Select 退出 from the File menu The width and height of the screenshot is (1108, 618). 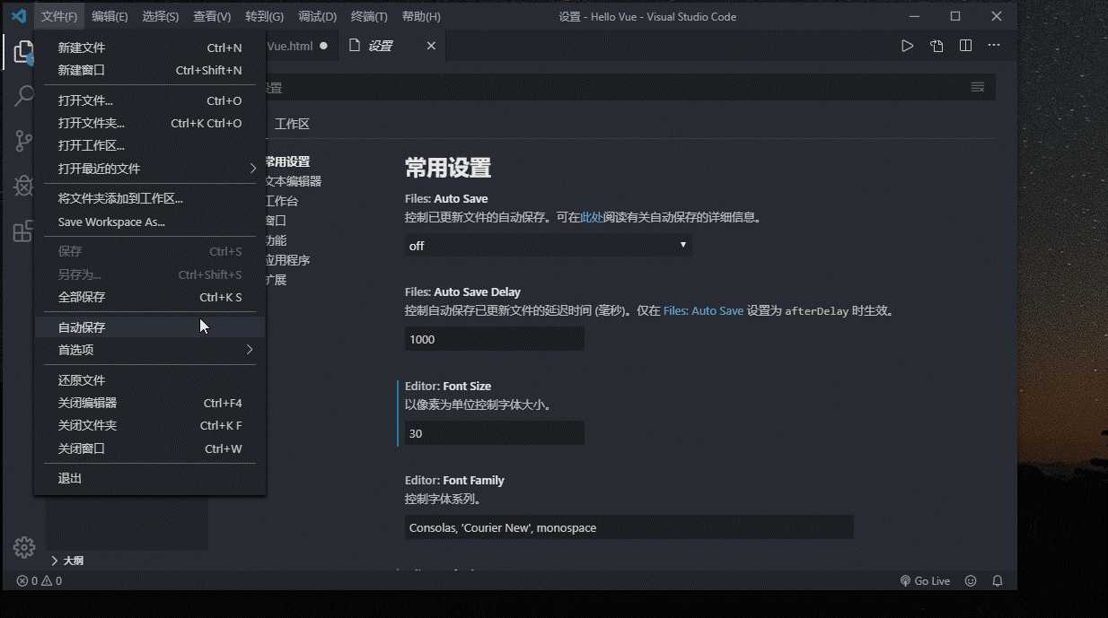point(150,478)
